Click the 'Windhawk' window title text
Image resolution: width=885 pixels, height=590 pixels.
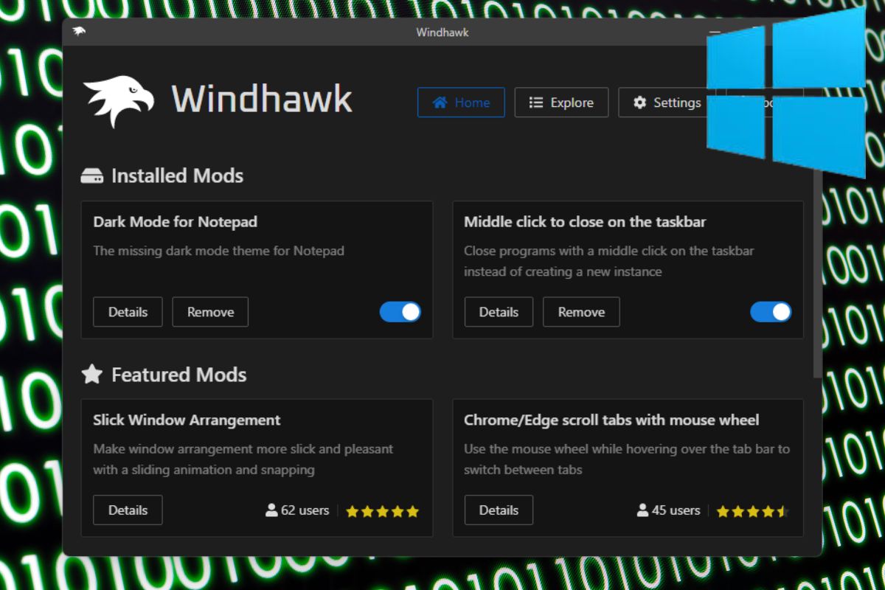tap(442, 32)
